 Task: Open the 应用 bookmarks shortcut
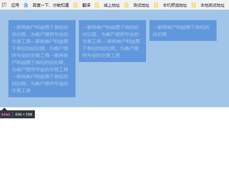(15, 5)
